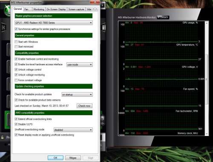Switch to the Monitoring tab
213x162 pixels.
[x=39, y=9]
